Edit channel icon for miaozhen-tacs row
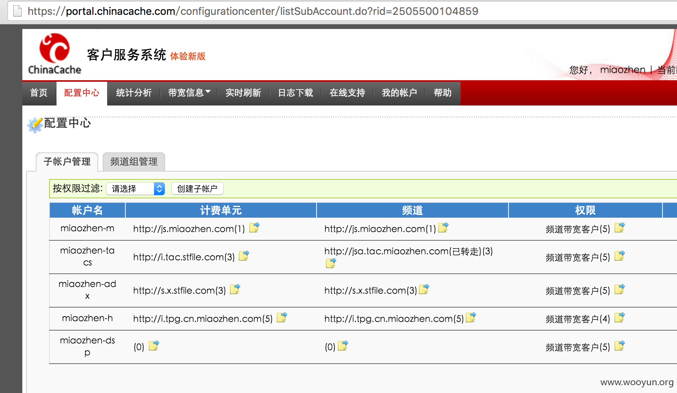 click(x=331, y=263)
